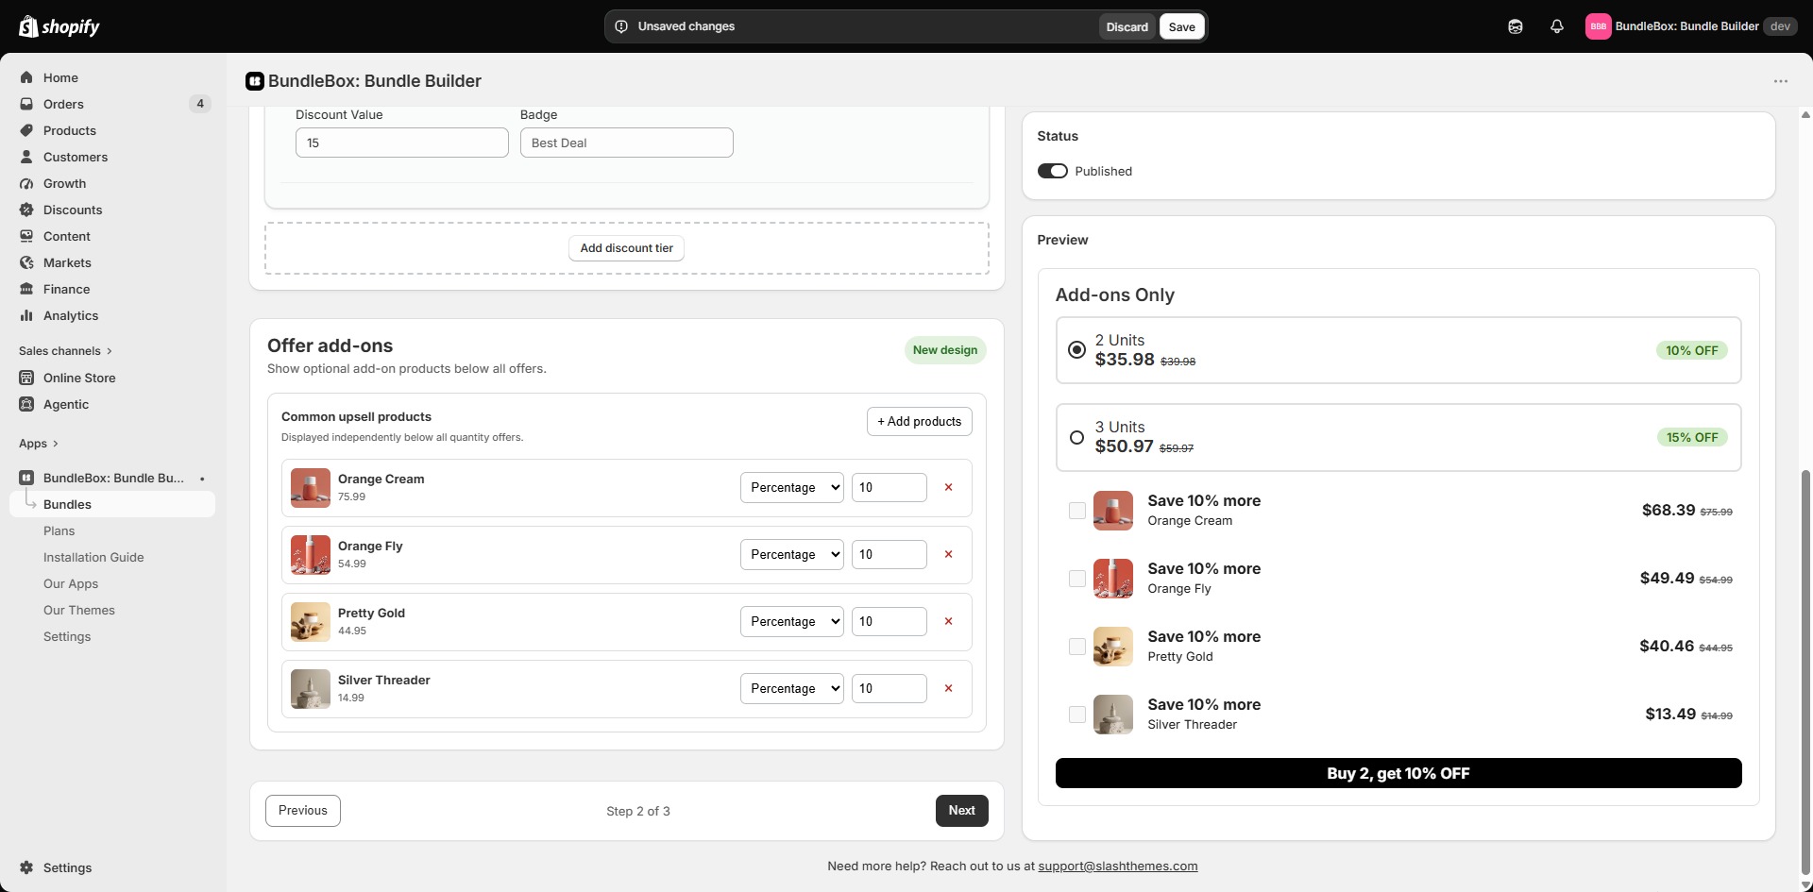Open the Installation Guide page
This screenshot has width=1813, height=892.
(93, 558)
